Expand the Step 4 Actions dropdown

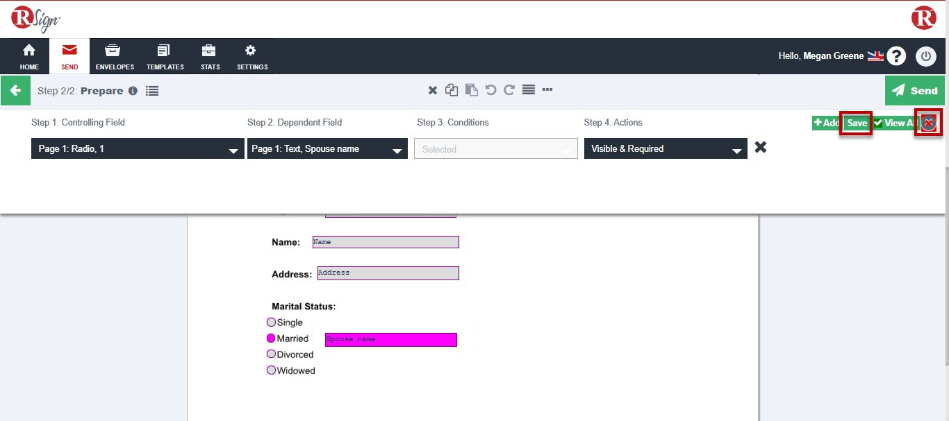pos(665,148)
